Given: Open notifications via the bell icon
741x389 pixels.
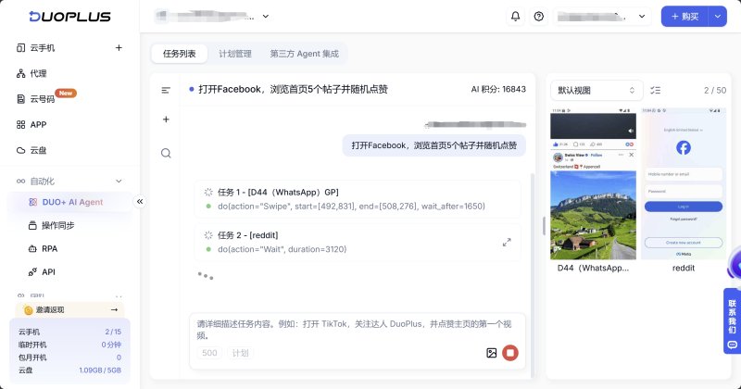Looking at the screenshot, I should pyautogui.click(x=516, y=17).
